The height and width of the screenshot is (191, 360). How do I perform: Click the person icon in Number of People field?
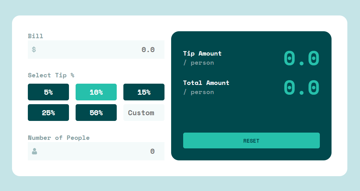click(34, 151)
